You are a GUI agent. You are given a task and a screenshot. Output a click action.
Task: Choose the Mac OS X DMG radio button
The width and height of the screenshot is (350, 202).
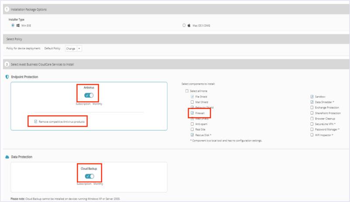click(x=184, y=25)
